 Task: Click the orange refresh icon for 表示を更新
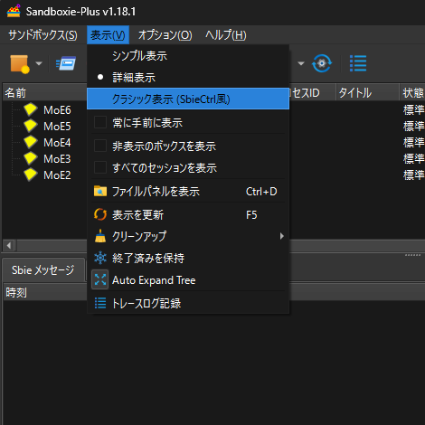pyautogui.click(x=100, y=214)
